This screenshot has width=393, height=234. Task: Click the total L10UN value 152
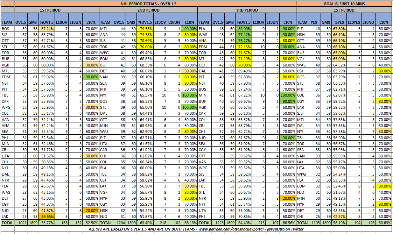[75, 223]
